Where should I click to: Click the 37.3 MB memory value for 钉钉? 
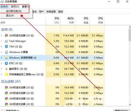[69, 63]
